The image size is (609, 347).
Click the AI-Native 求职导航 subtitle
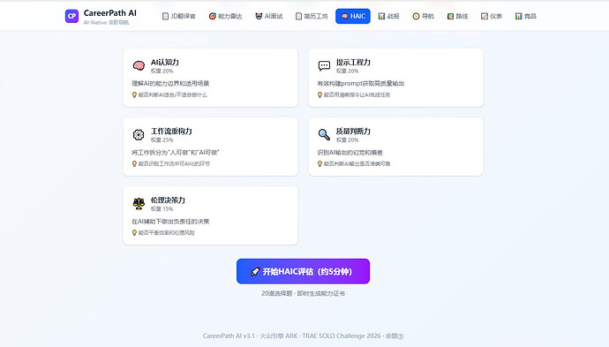point(106,23)
